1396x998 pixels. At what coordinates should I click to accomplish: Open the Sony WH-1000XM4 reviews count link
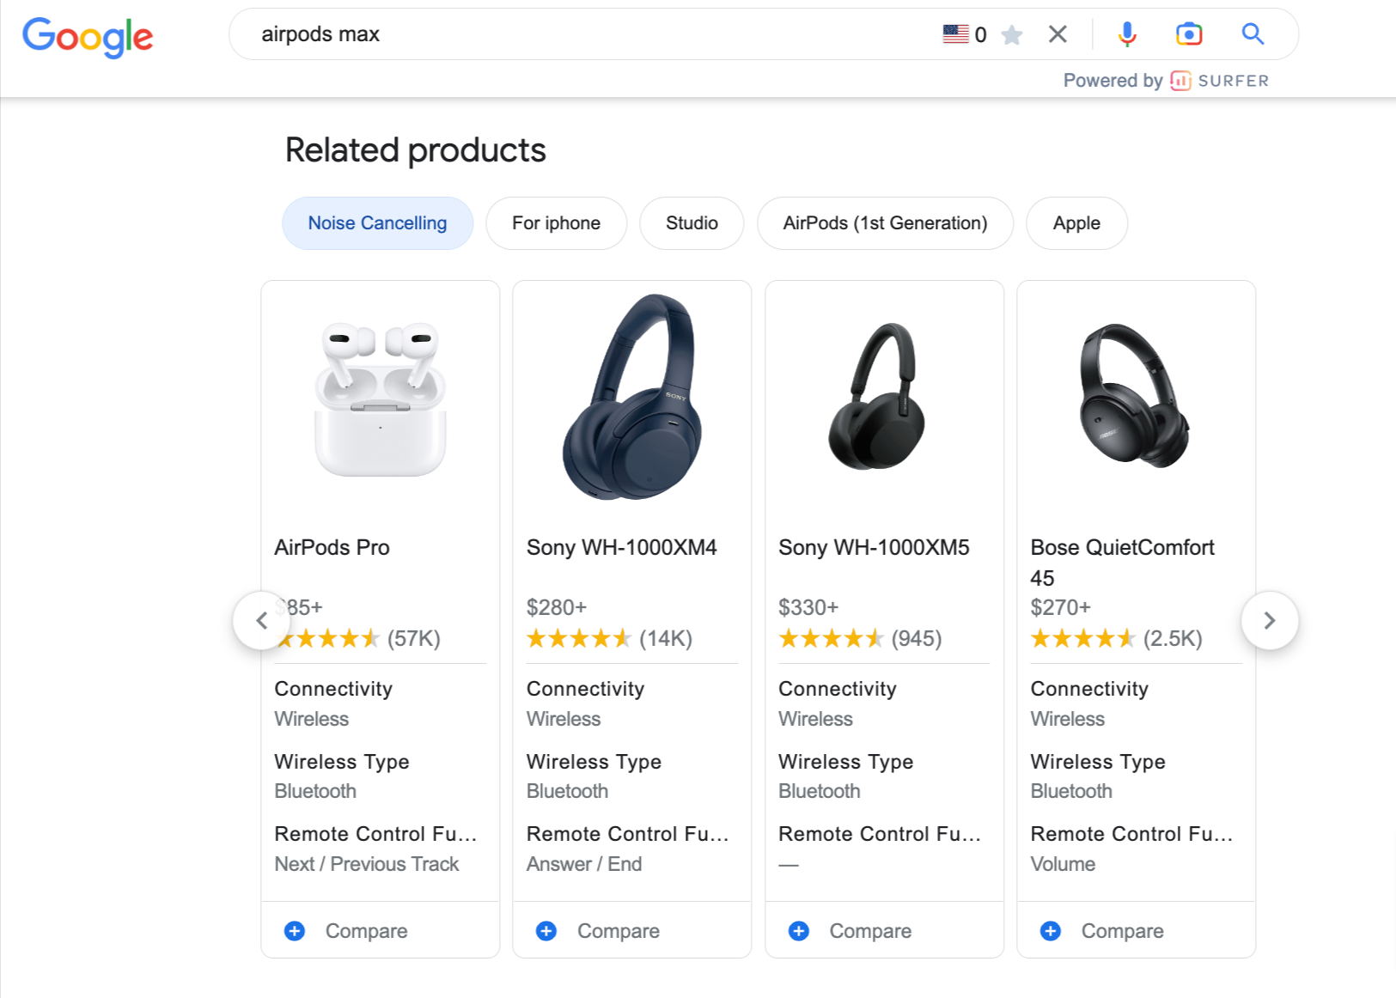pos(666,638)
